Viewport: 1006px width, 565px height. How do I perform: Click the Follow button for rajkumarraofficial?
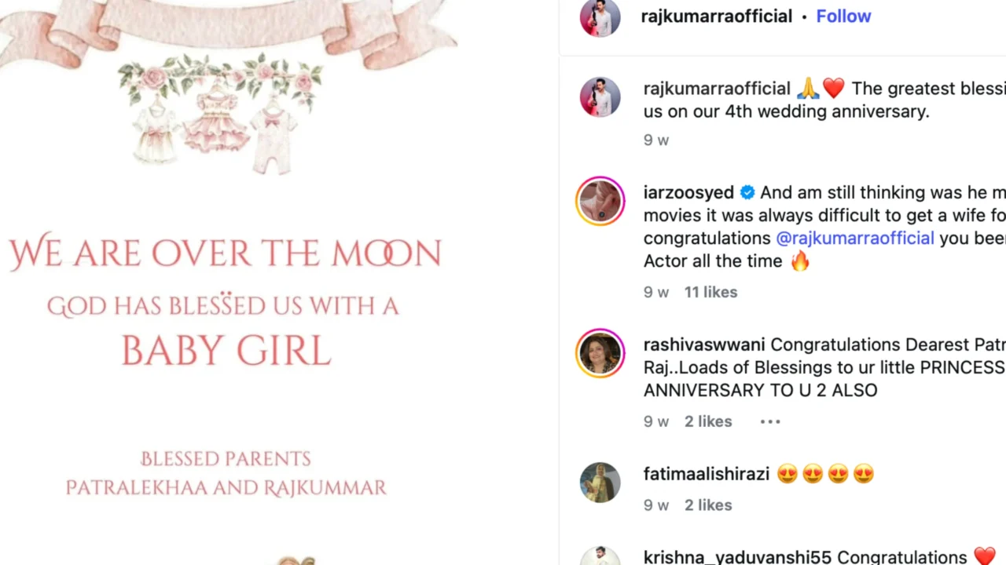843,16
